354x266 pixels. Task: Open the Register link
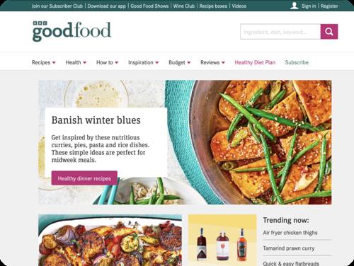click(x=329, y=6)
